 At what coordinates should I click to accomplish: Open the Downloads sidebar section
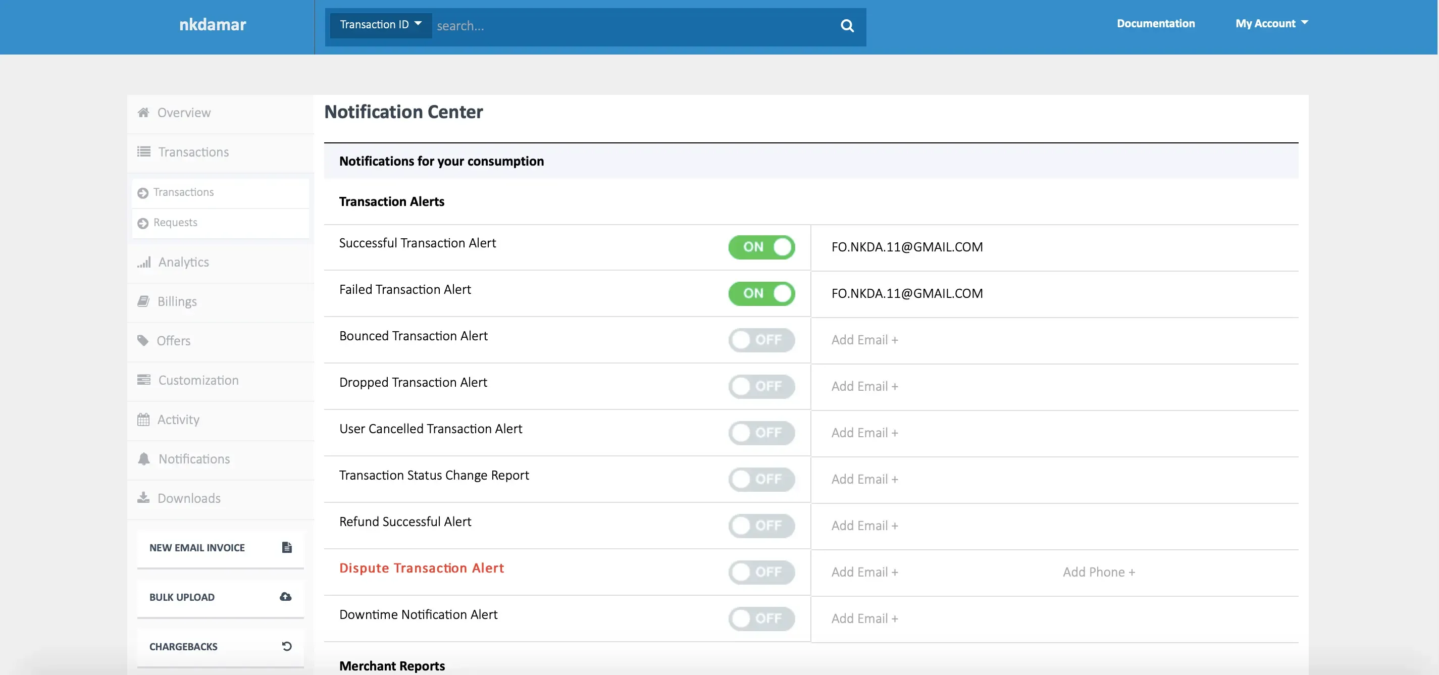(x=188, y=498)
